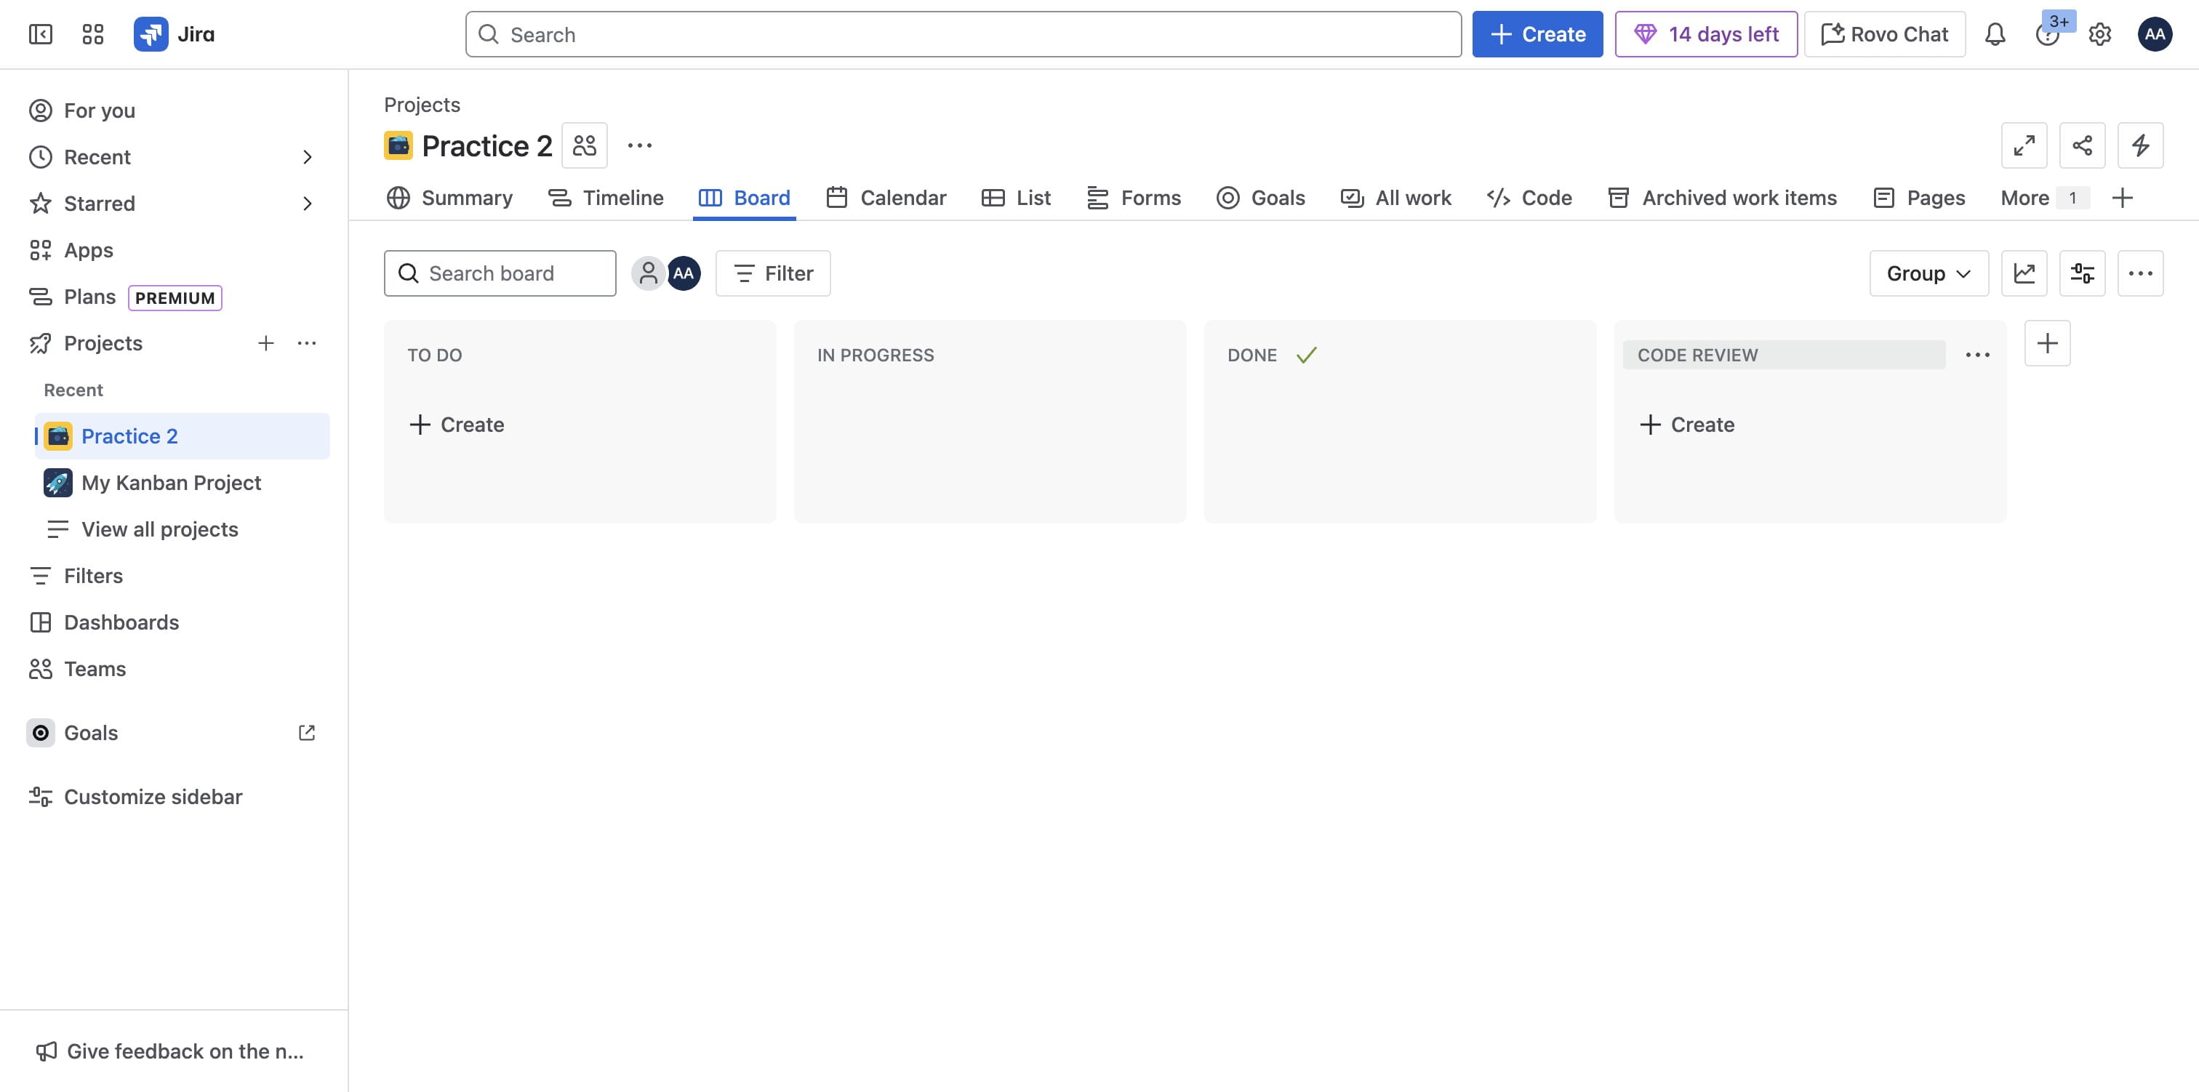Open the All work tab
2199x1092 pixels.
1395,198
